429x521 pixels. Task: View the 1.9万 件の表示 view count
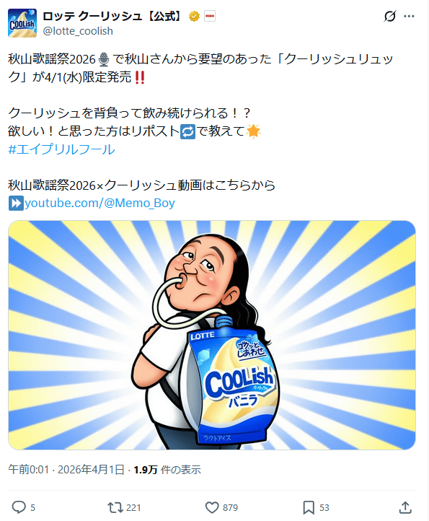coord(167,470)
